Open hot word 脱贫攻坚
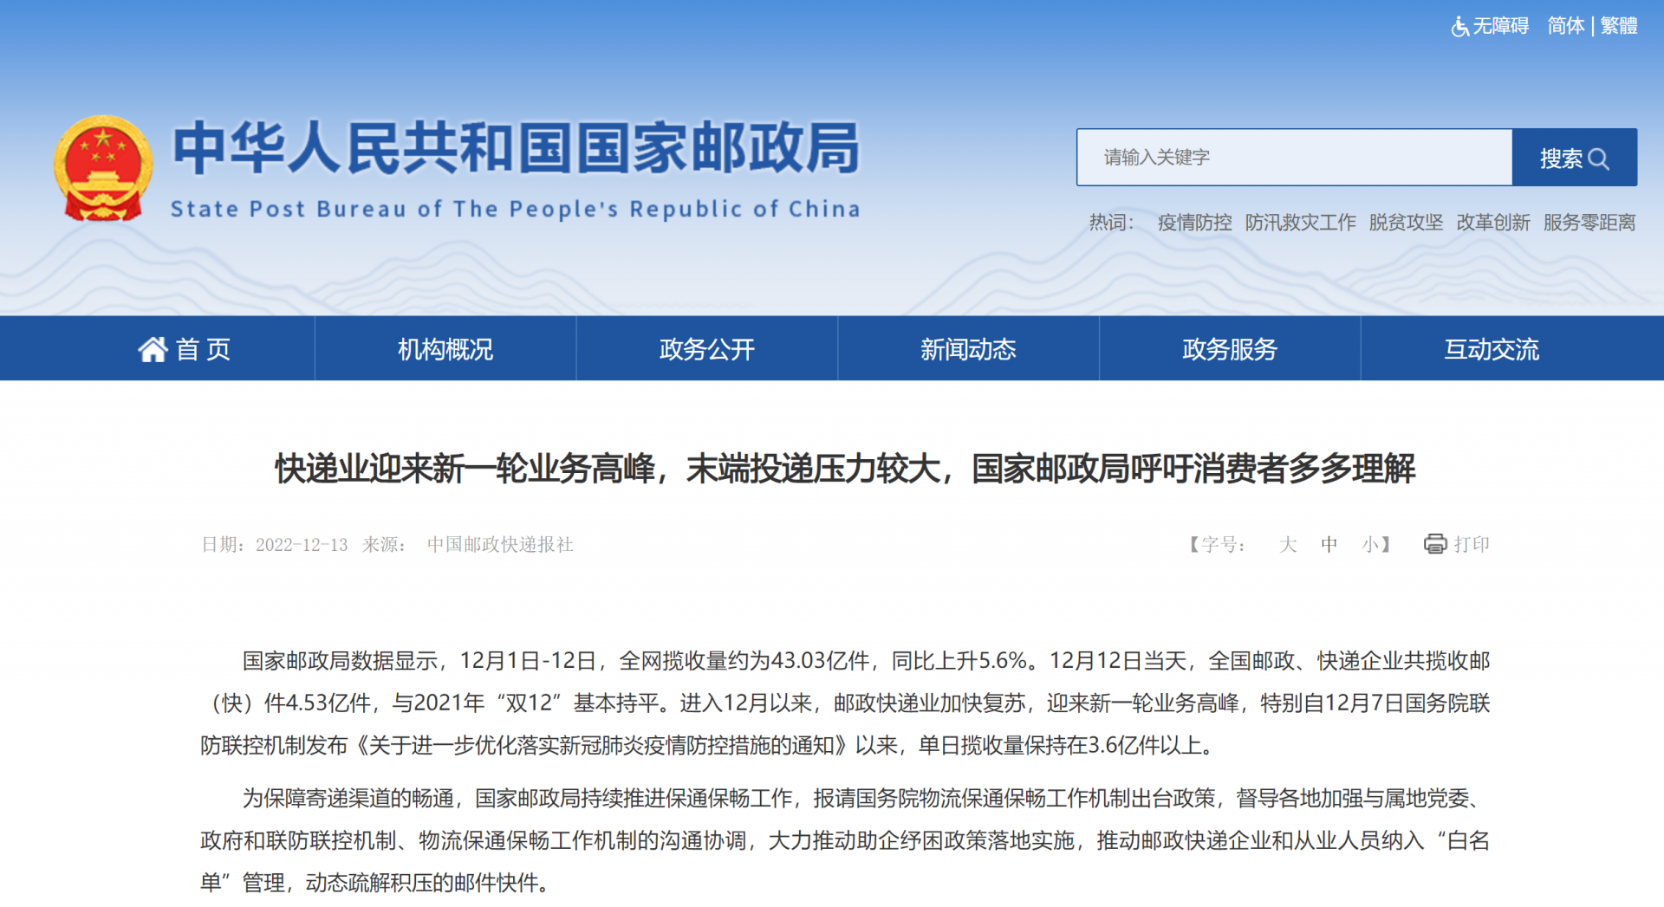 (x=1406, y=223)
